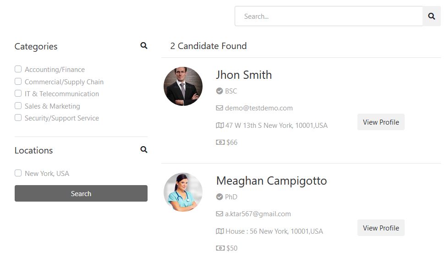Click the magnifier icon beside the top search field
The height and width of the screenshot is (263, 445).
(x=431, y=16)
